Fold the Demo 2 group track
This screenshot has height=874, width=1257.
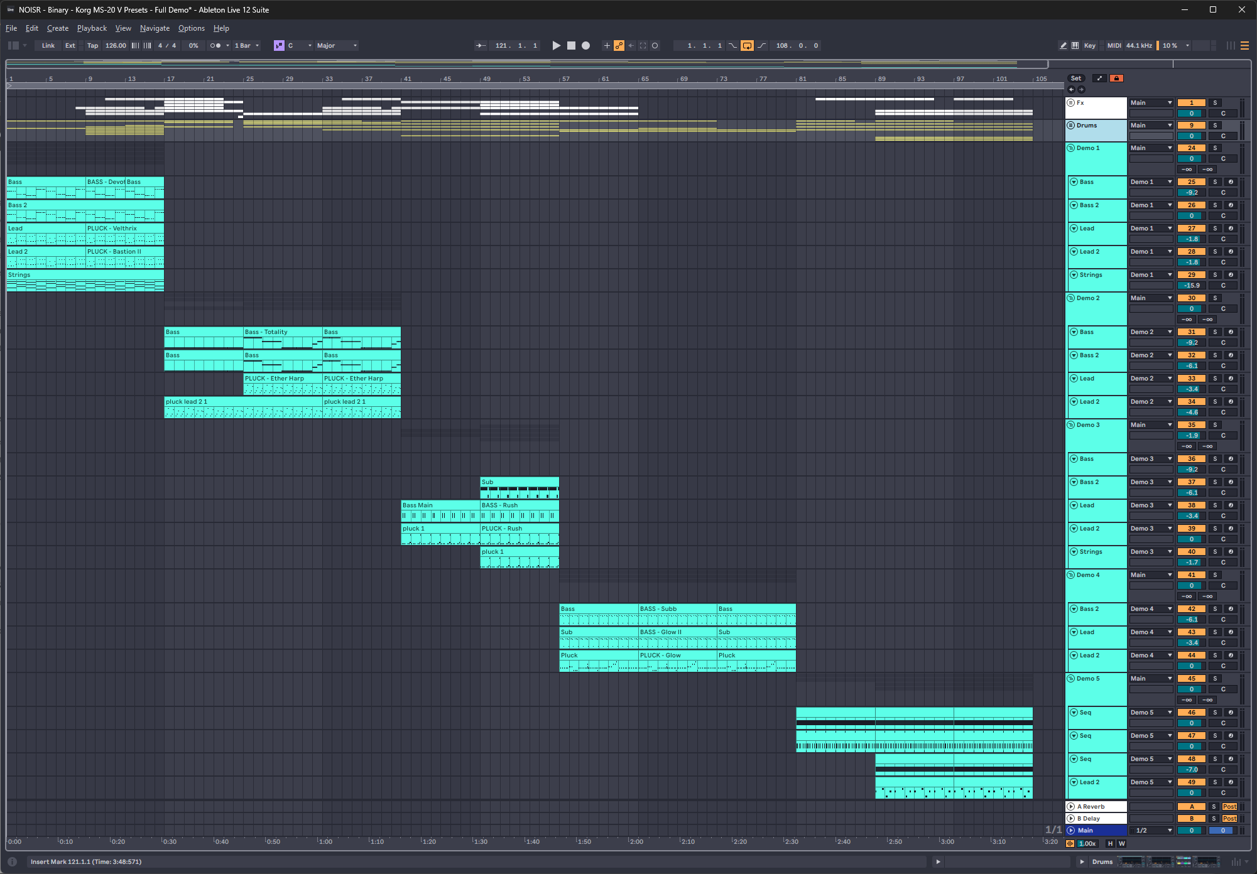tap(1071, 298)
